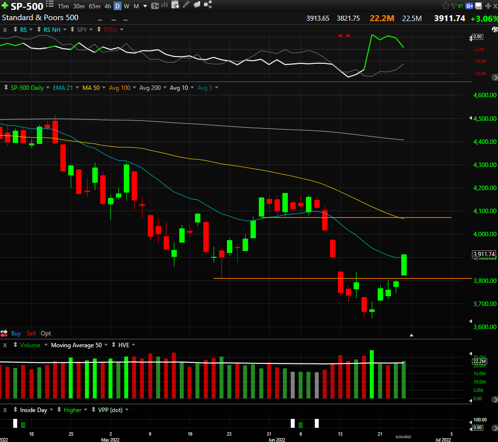
Task: Open the timeframe list arrow after M
Action: pyautogui.click(x=145, y=6)
